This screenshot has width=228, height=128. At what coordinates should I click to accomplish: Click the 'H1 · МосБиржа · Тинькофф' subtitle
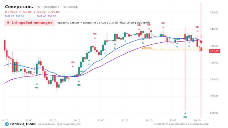(x=57, y=7)
